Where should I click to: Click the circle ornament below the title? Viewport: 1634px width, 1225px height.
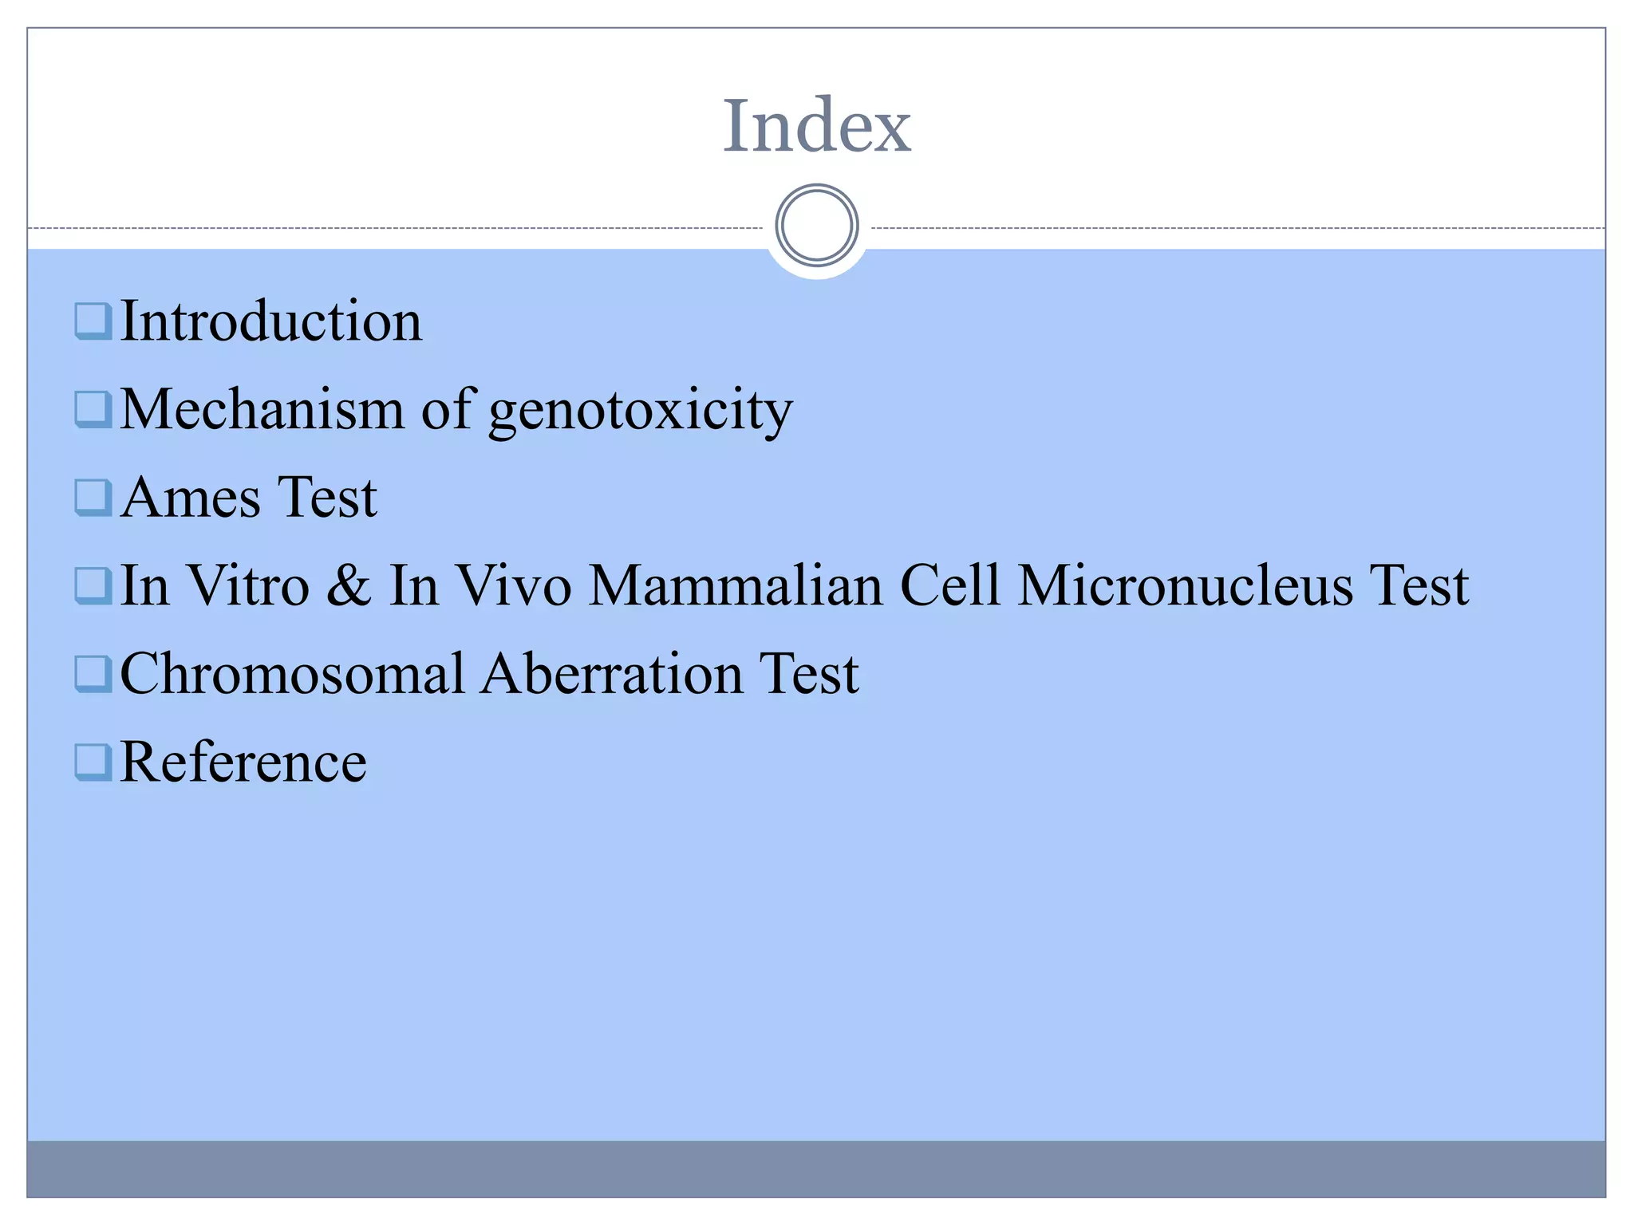pyautogui.click(x=816, y=226)
